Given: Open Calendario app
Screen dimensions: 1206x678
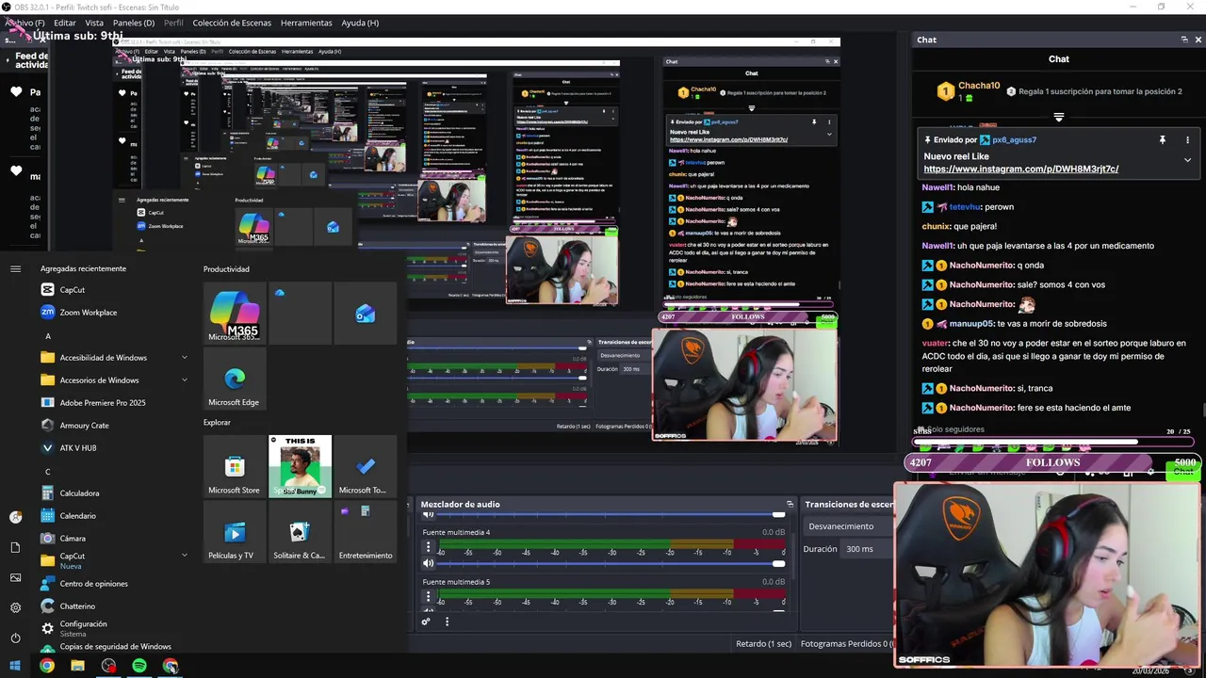Looking at the screenshot, I should [x=113, y=516].
